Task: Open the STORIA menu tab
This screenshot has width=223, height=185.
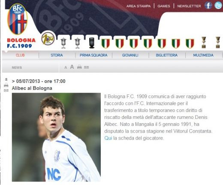Action: pos(57,55)
